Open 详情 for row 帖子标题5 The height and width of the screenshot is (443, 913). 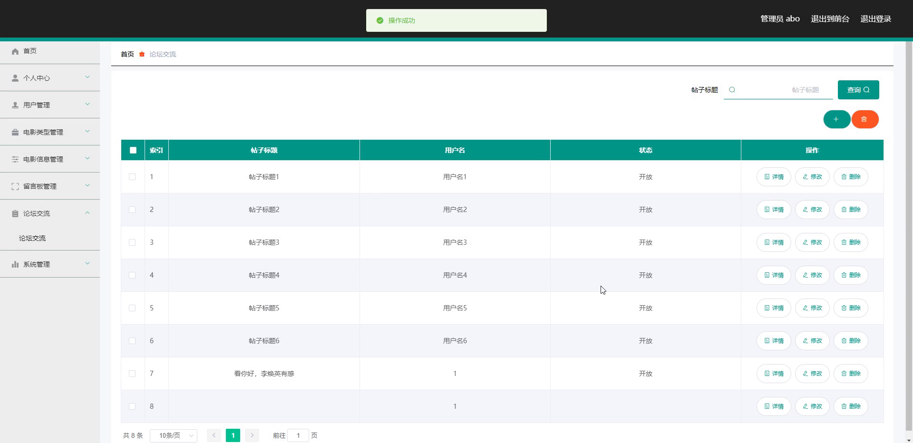[x=774, y=308]
